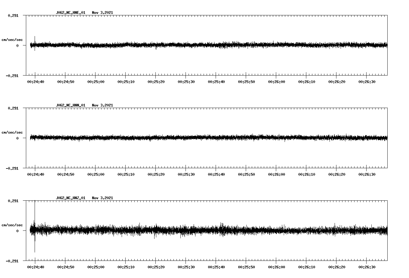The height and width of the screenshot is (278, 409).
Task: Click the 00:24:50 time label under HNN plot
Action: coord(66,175)
